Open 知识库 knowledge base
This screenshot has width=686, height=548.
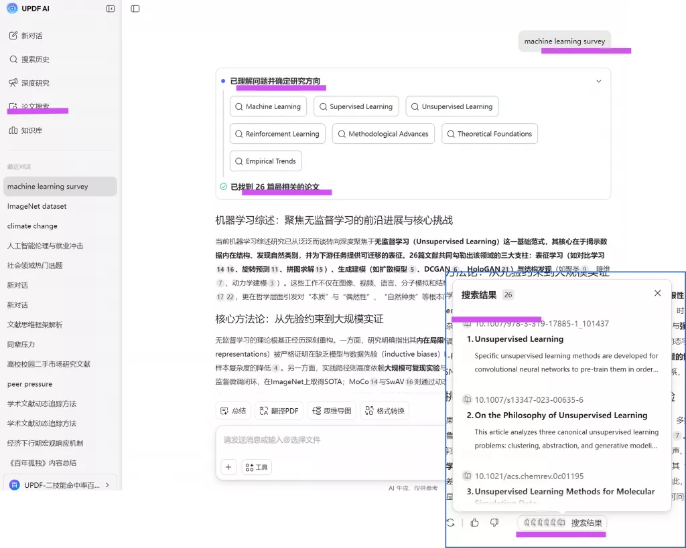coord(31,130)
